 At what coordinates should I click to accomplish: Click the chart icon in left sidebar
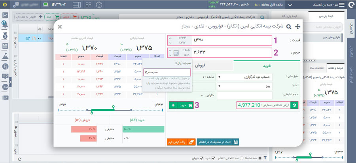click(x=5, y=15)
